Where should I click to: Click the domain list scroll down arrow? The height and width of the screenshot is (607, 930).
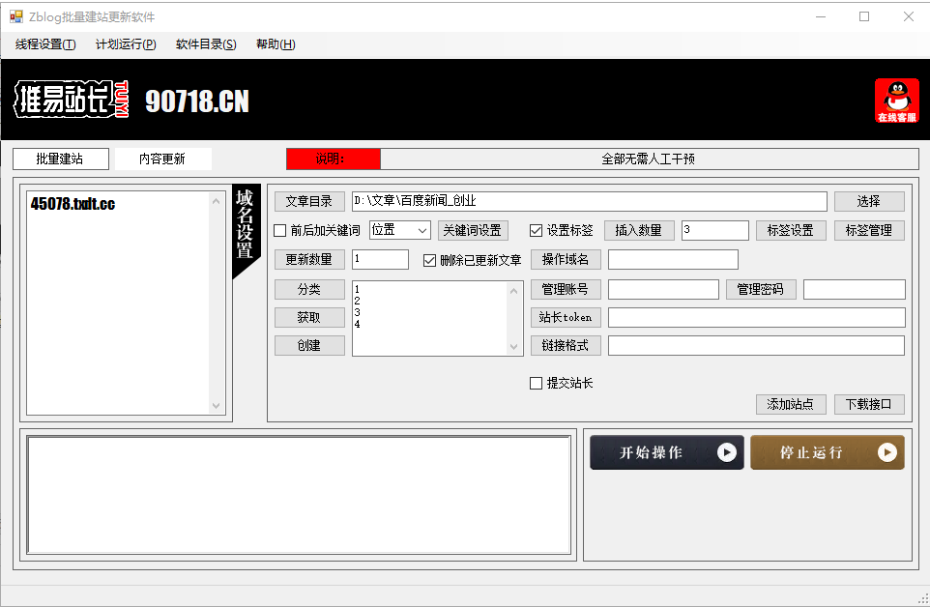216,406
